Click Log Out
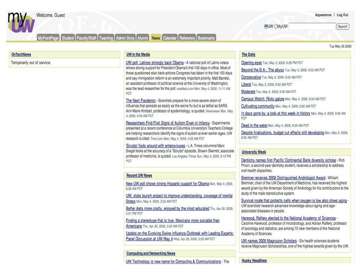Image resolution: width=361 pixels, height=271 pixels. click(342, 15)
